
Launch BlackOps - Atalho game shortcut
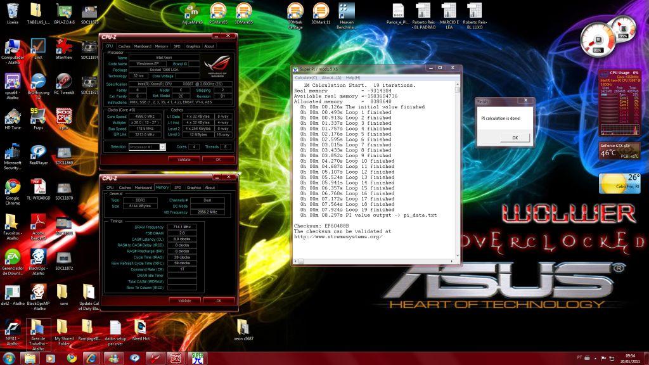point(38,262)
